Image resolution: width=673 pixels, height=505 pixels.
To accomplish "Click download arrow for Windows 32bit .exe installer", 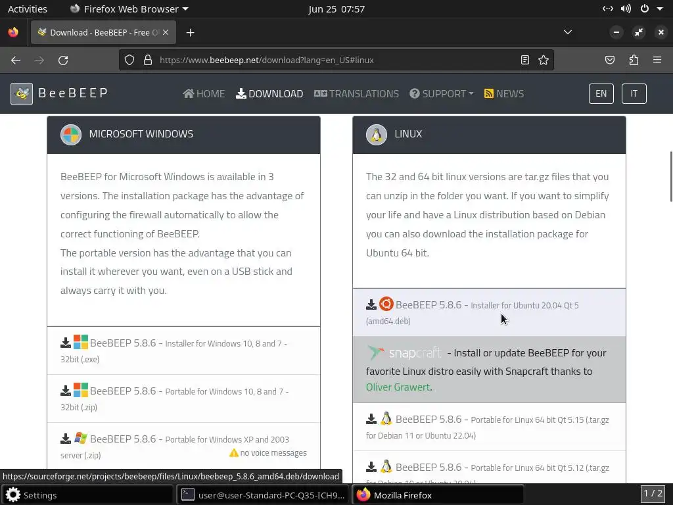I will click(x=66, y=343).
